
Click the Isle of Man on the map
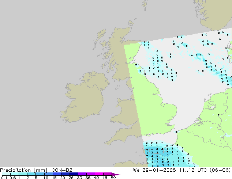(x=117, y=87)
